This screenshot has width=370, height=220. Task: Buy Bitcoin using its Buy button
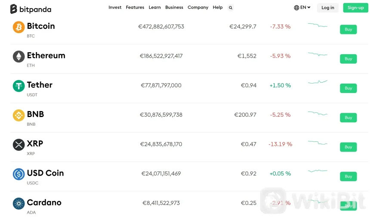coord(348,29)
